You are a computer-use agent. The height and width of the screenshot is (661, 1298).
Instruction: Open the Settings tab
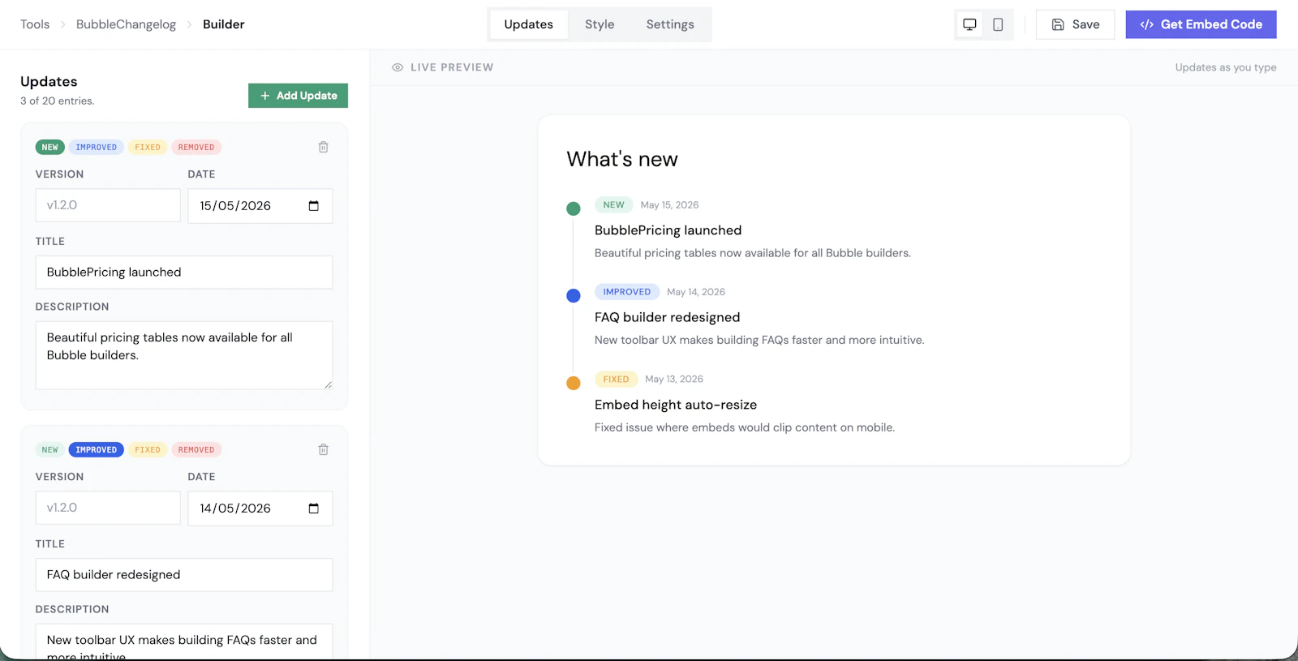[670, 24]
